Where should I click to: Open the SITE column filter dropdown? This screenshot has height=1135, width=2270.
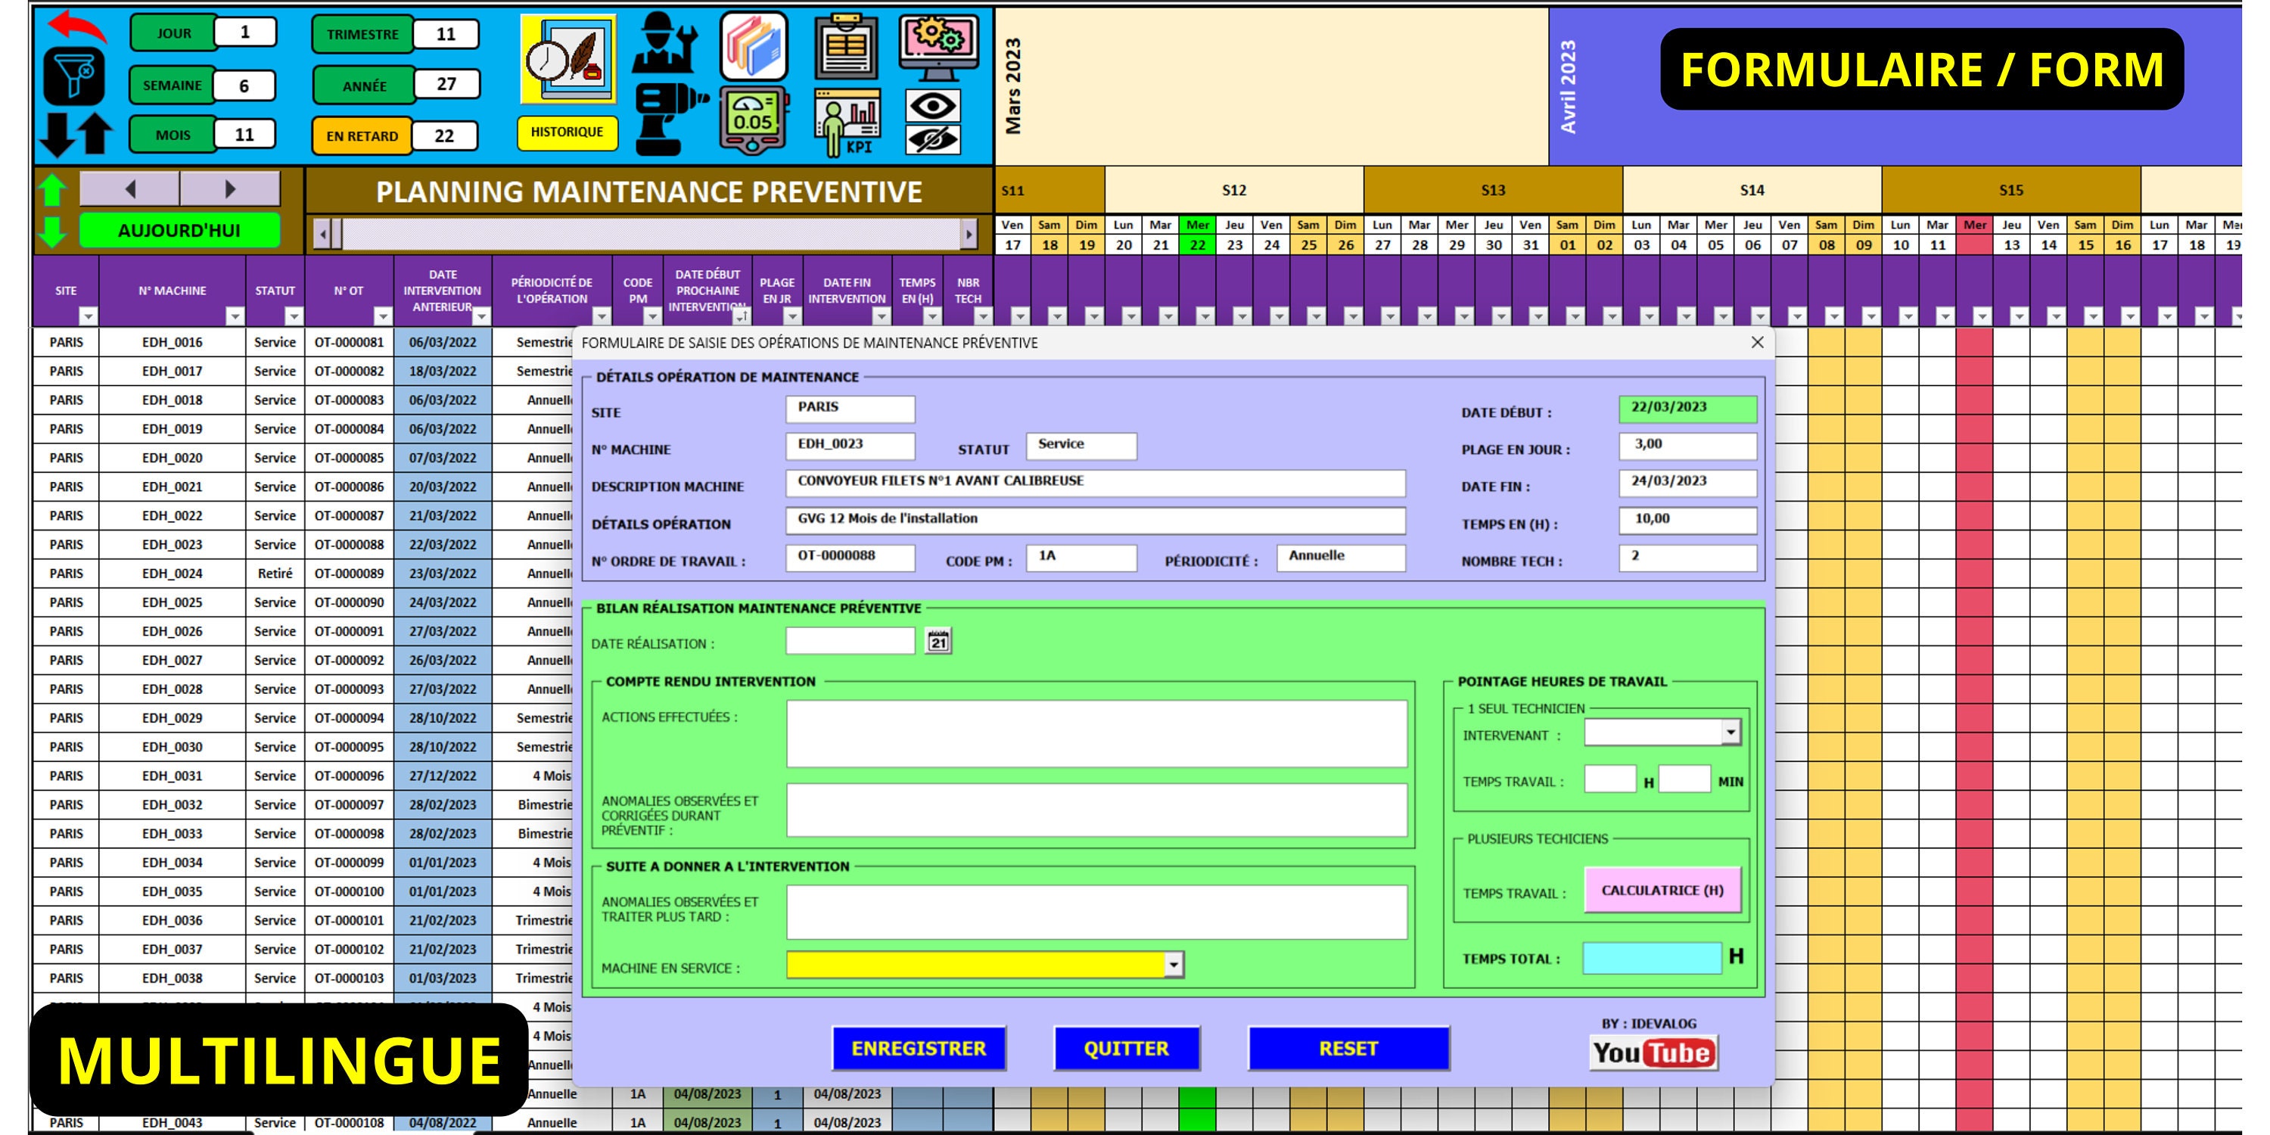[88, 316]
